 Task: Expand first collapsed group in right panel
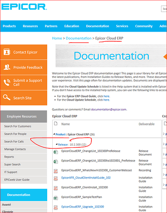[x=164, y=134]
